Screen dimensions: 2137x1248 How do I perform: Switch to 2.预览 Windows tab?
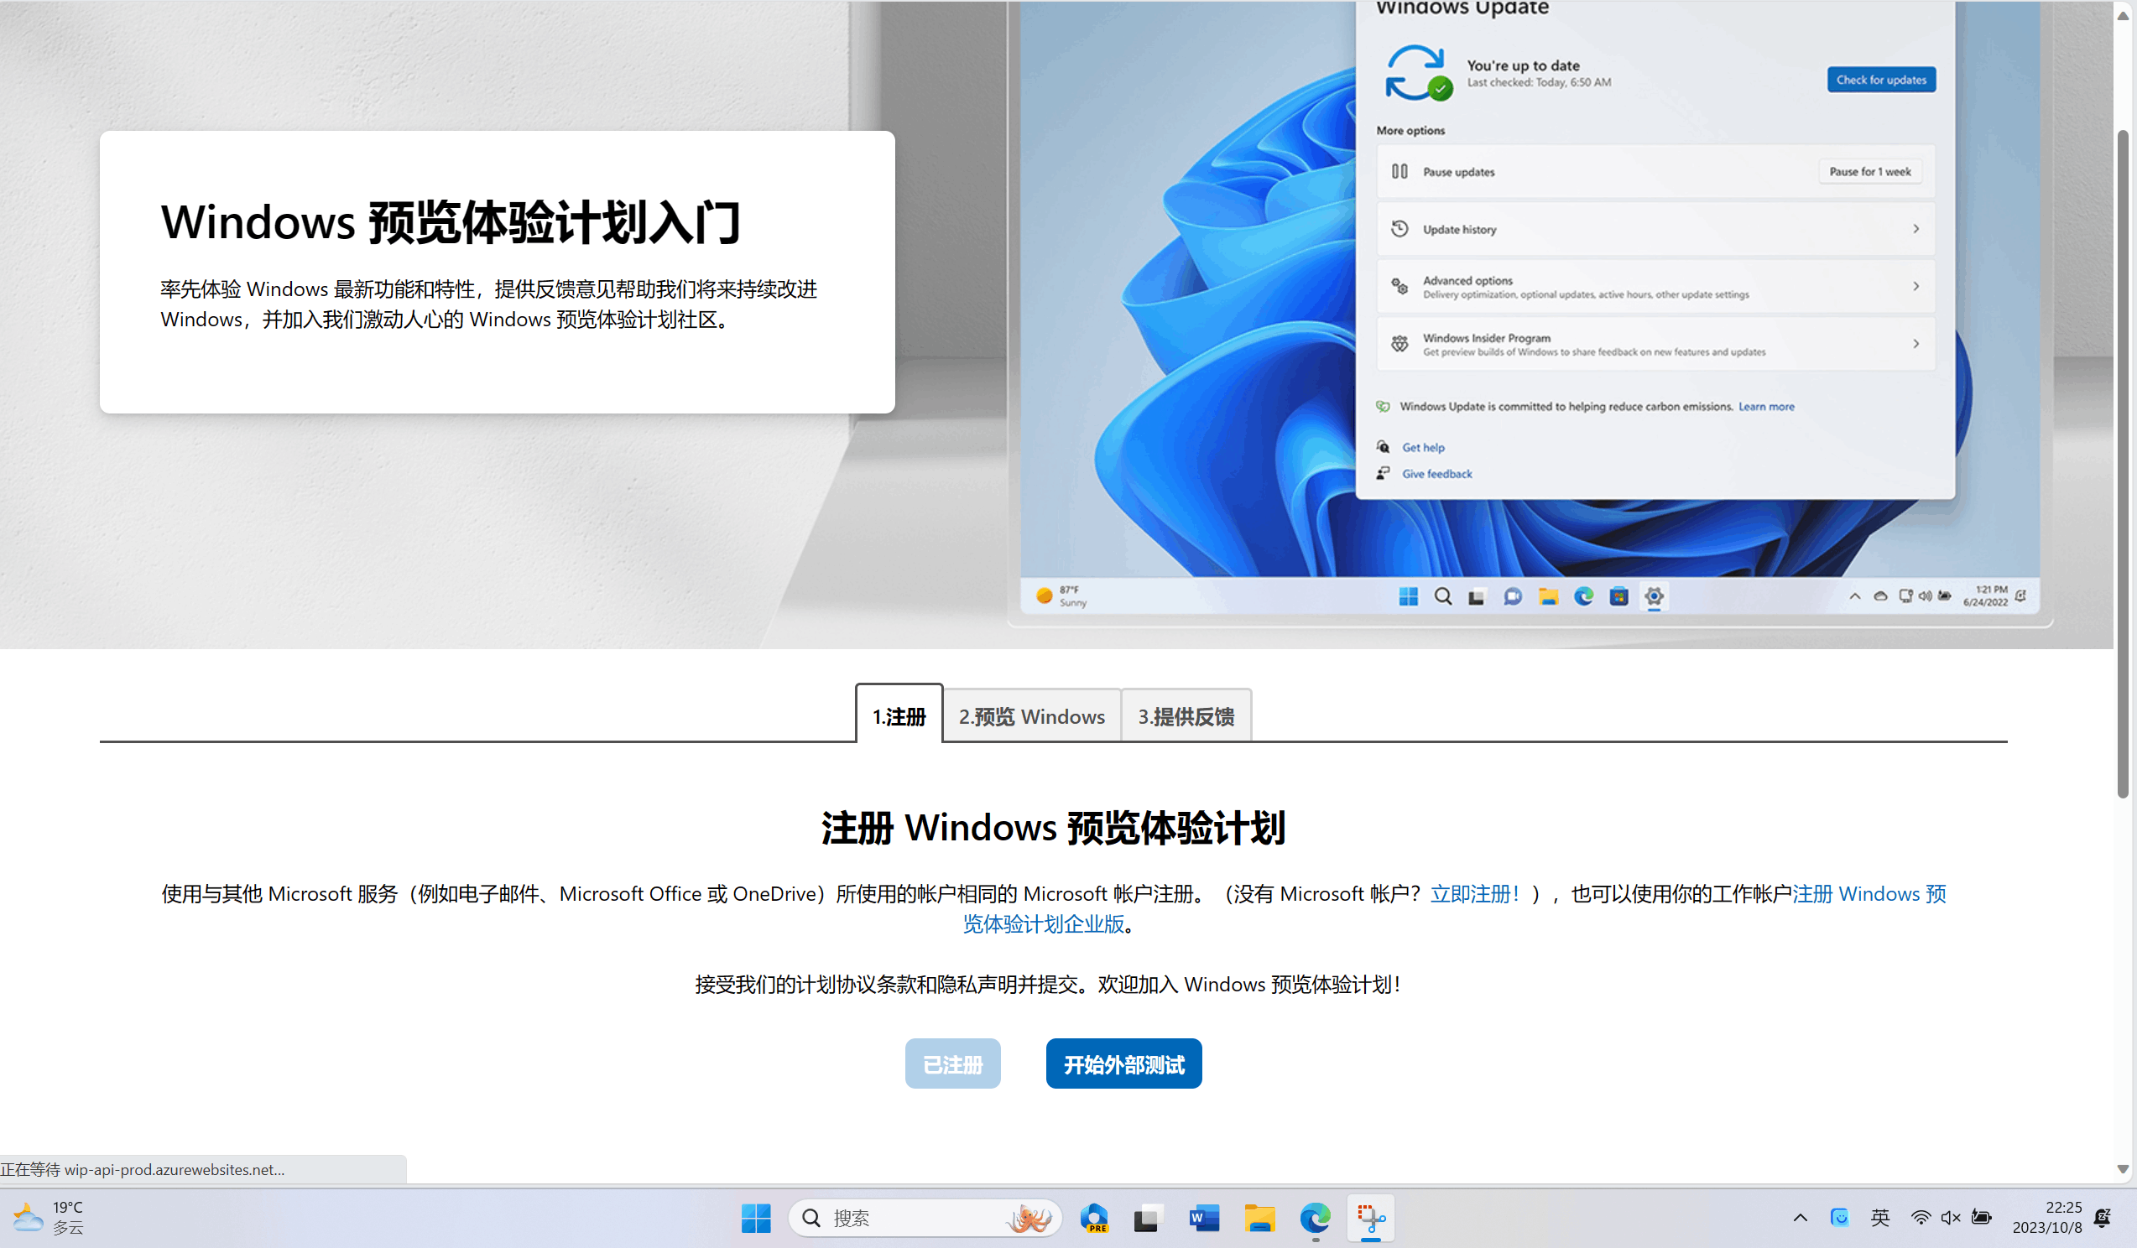click(1031, 716)
